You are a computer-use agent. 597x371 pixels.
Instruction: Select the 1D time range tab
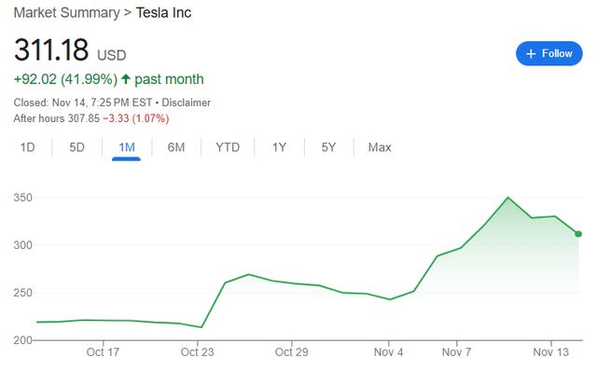point(27,147)
